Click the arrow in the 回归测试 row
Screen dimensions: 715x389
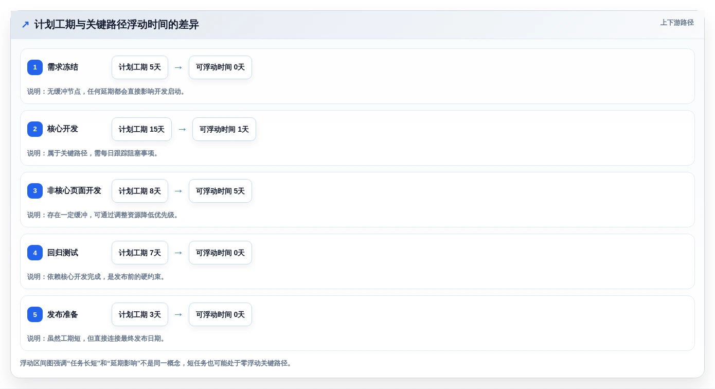coord(178,253)
